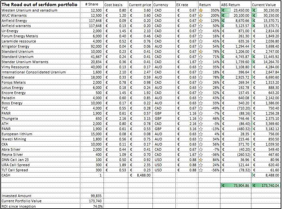
Task: Click the gold star in Westen Uranium and vanadium row
Action: 201,10
